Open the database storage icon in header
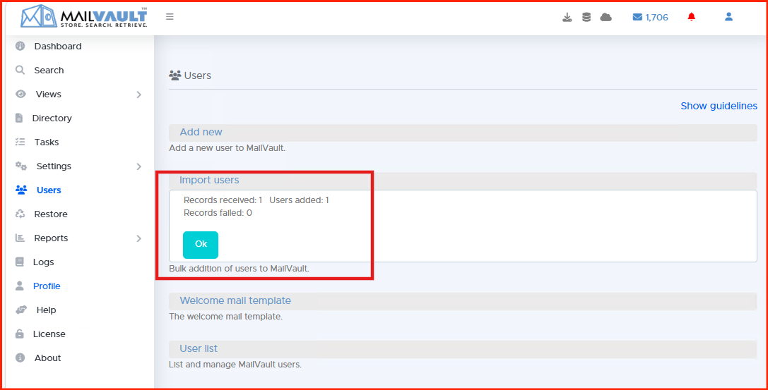This screenshot has width=768, height=390. point(586,17)
